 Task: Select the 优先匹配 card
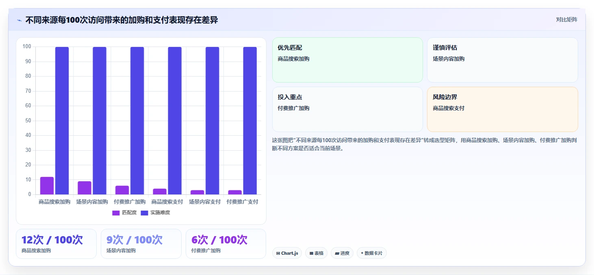tap(347, 60)
